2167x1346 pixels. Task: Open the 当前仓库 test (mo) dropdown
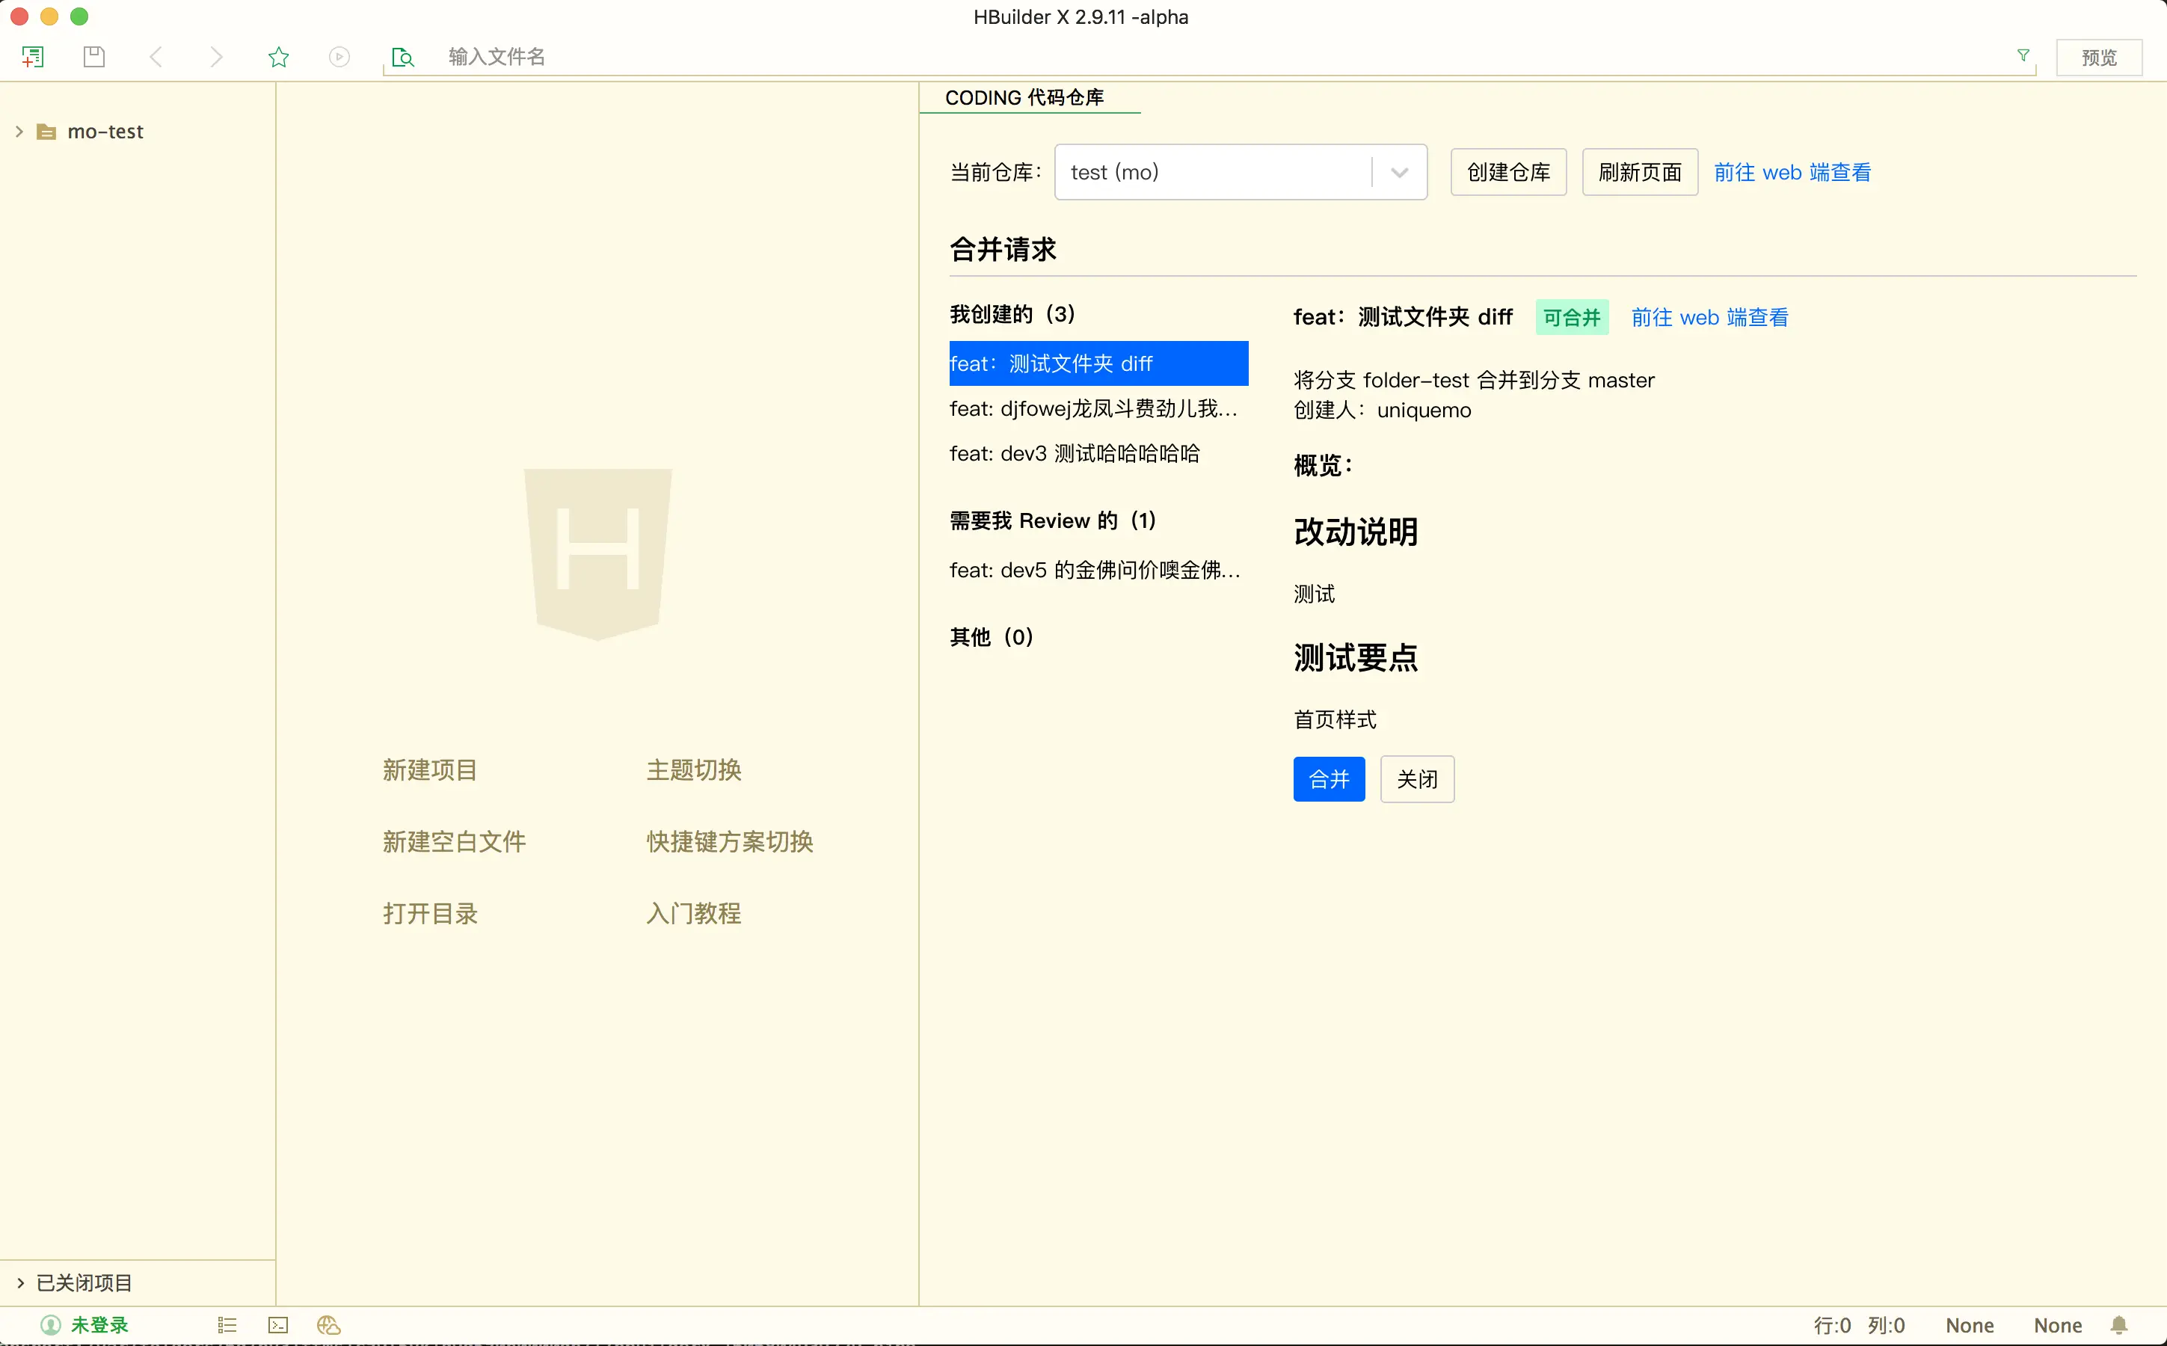pos(1240,172)
